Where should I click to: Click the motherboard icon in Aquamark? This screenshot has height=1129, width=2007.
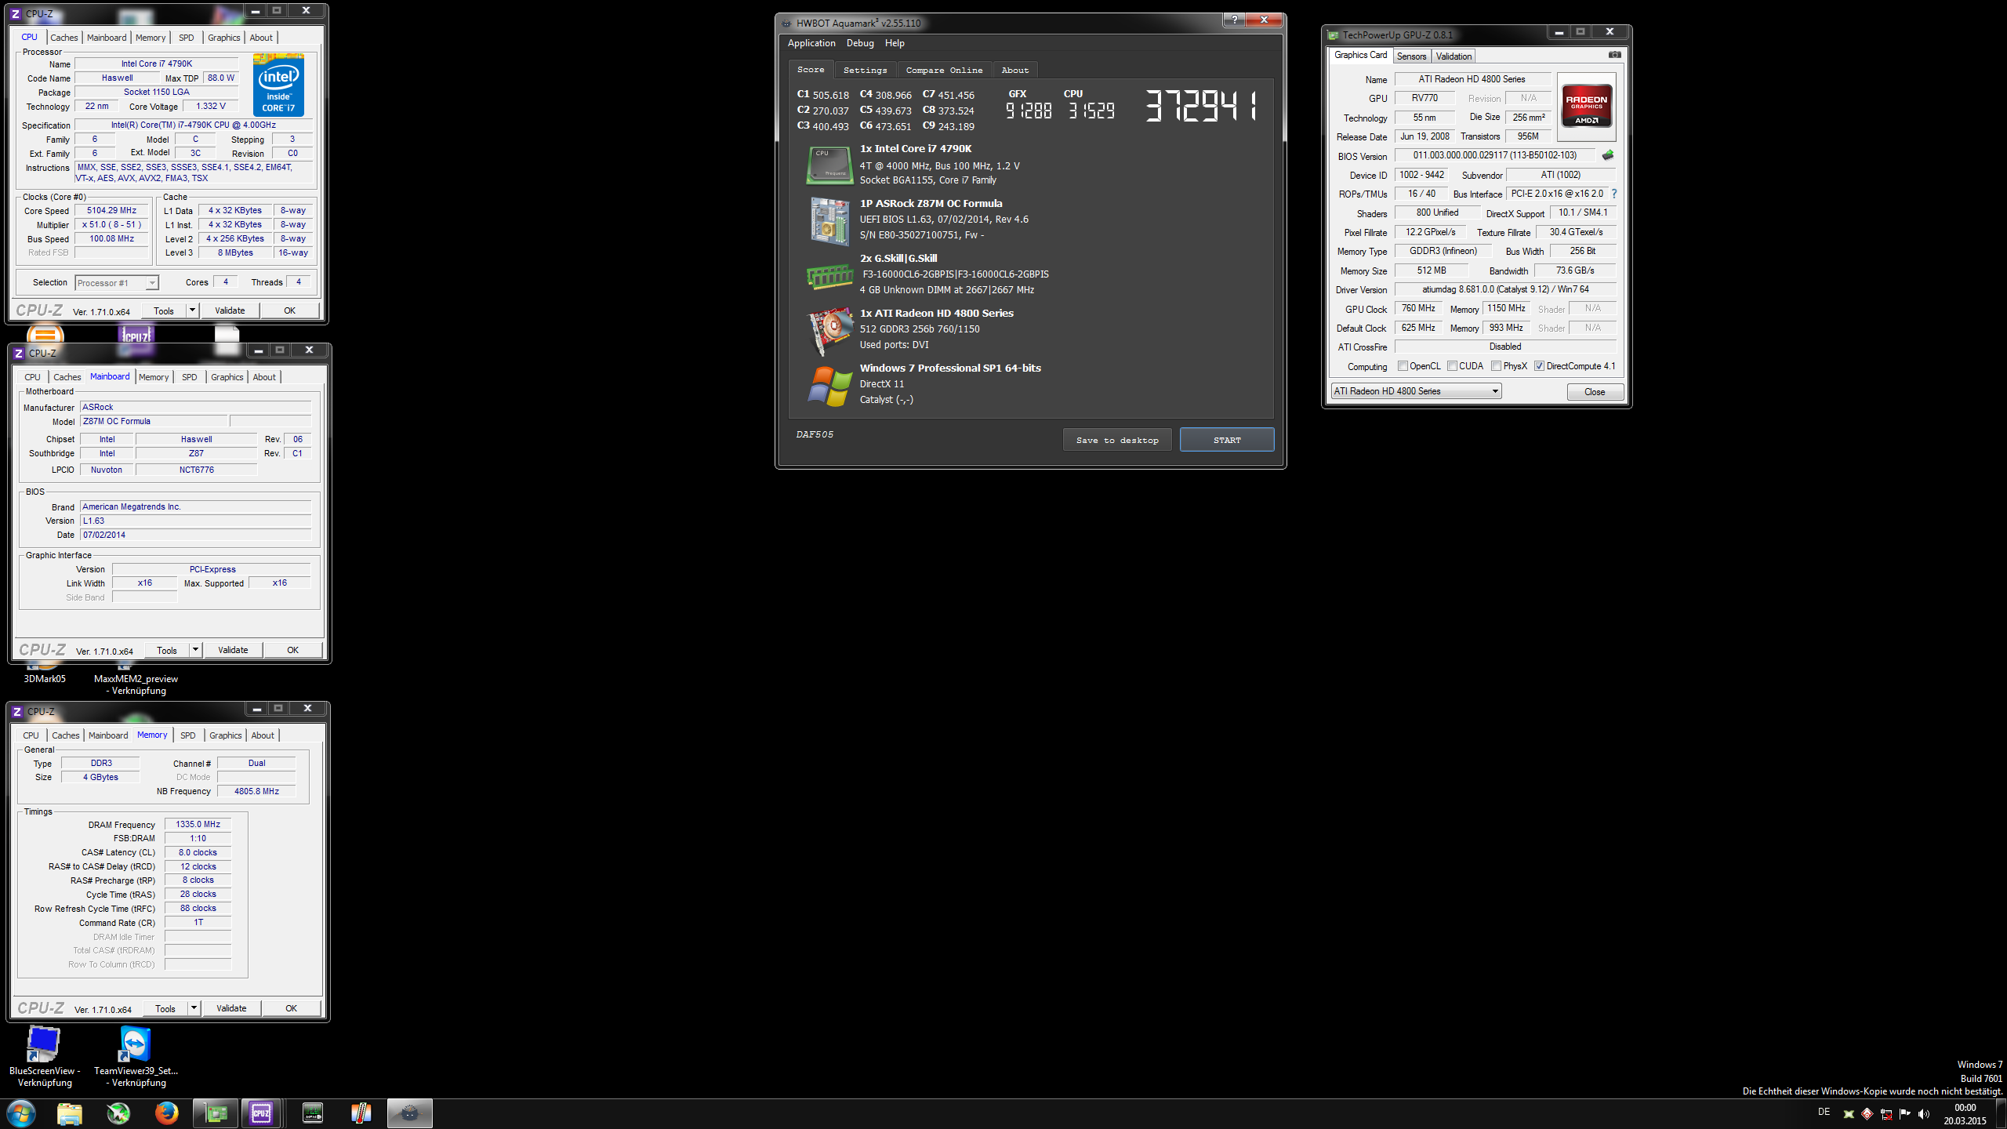coord(829,220)
